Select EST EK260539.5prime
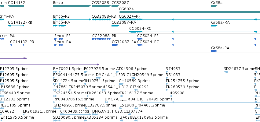 [x=167, y=90]
